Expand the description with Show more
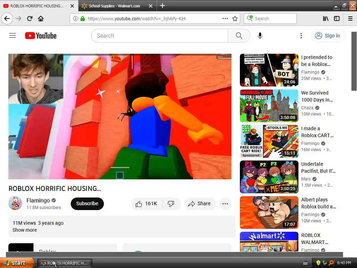Image resolution: width=357 pixels, height=268 pixels. click(25, 230)
